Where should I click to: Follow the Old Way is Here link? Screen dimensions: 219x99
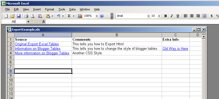coord(175,48)
